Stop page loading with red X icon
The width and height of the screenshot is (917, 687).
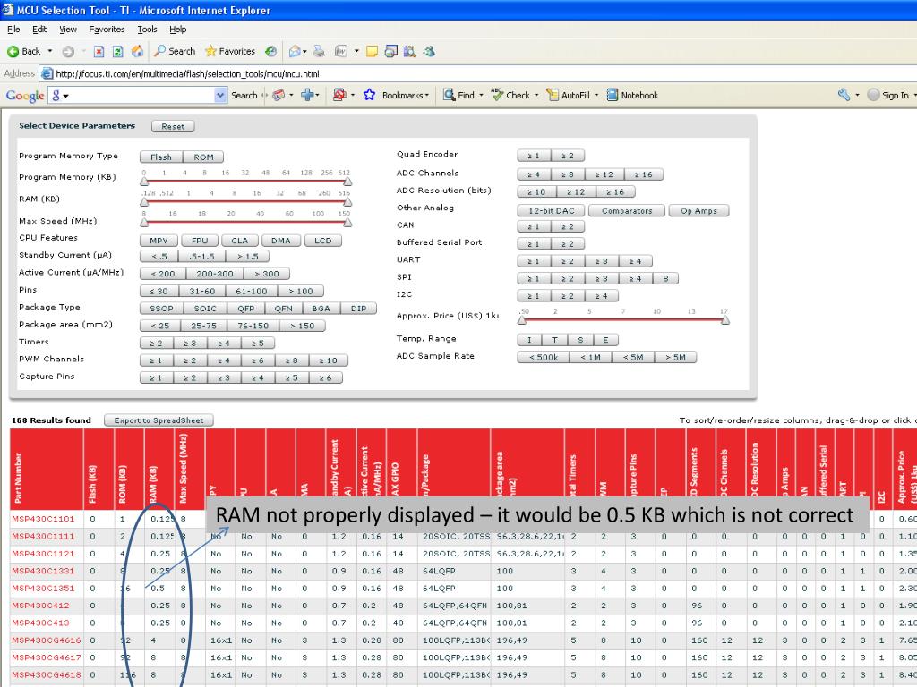coord(99,51)
